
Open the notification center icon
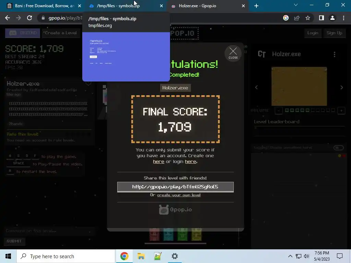point(340,256)
